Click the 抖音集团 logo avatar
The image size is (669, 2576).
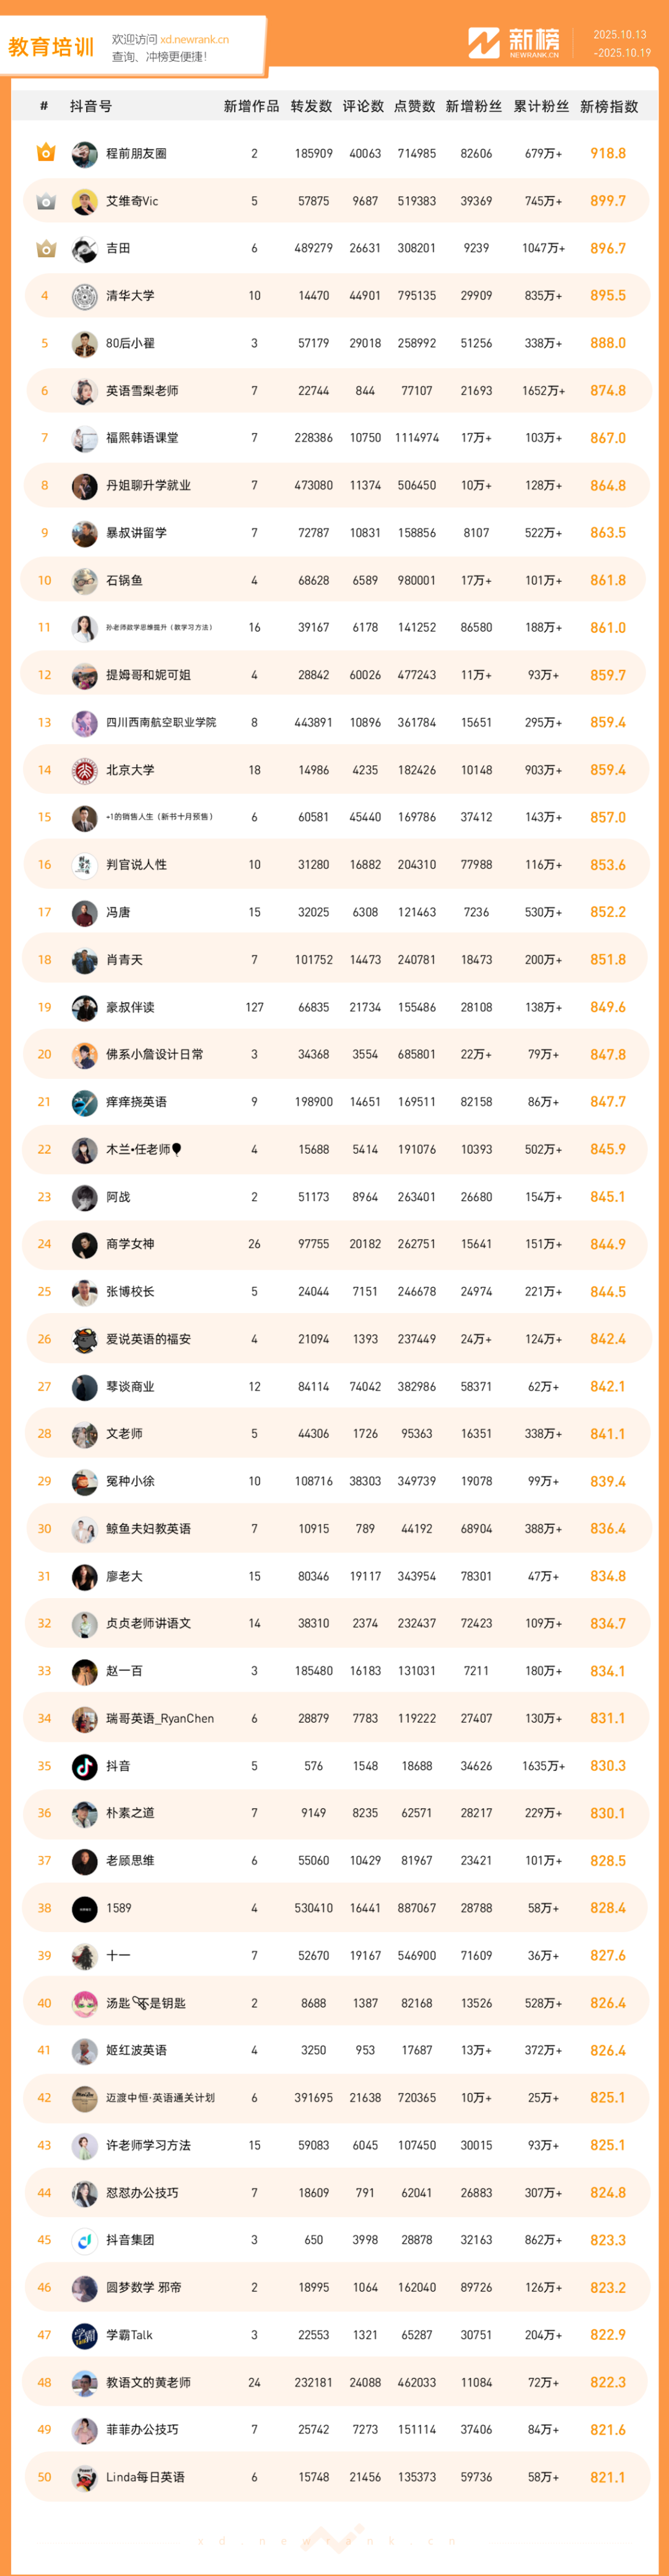pos(85,2240)
